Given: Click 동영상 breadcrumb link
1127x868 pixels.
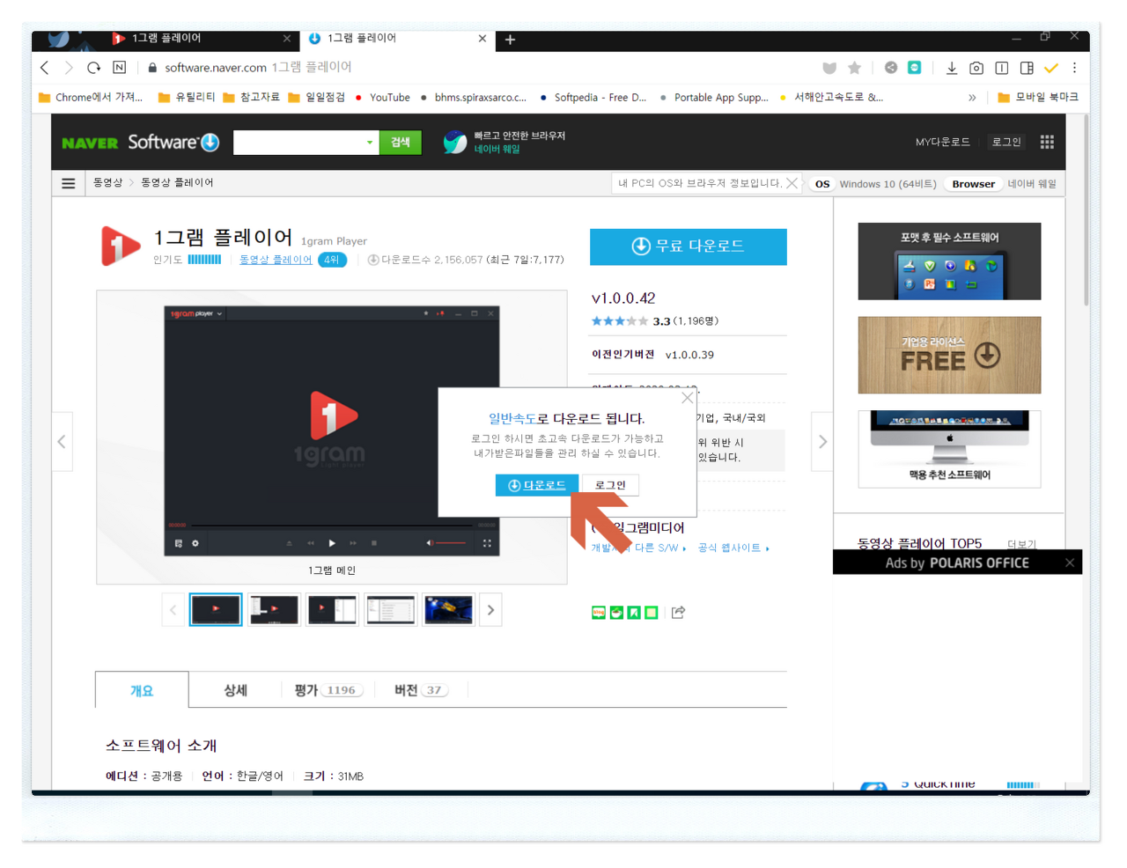Looking at the screenshot, I should click(x=108, y=183).
